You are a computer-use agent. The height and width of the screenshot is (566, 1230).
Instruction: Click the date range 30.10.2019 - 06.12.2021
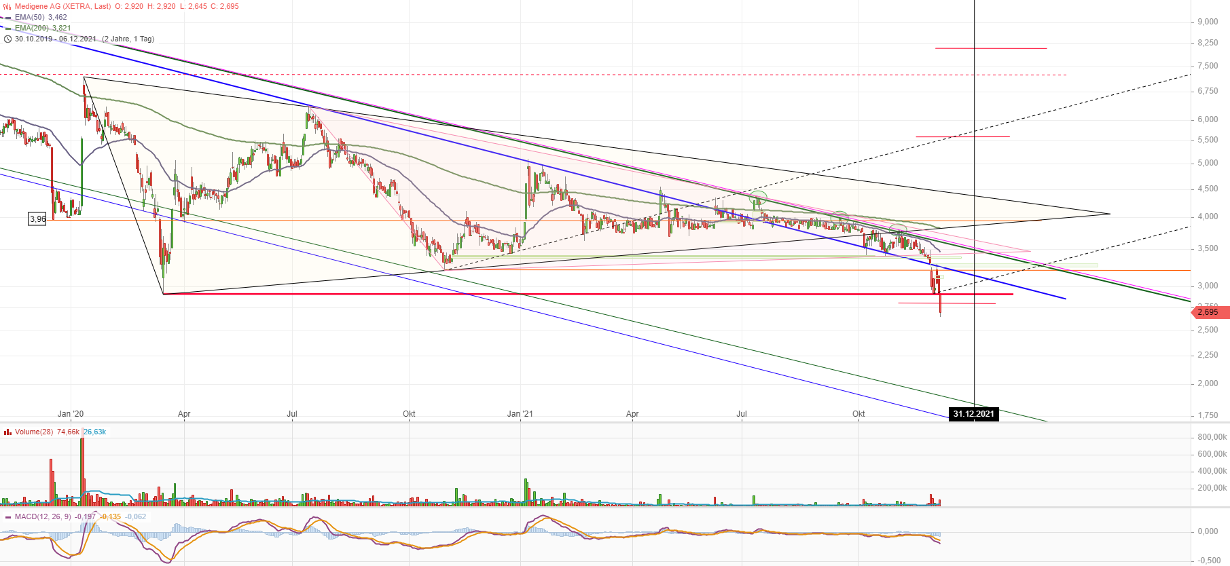56,39
